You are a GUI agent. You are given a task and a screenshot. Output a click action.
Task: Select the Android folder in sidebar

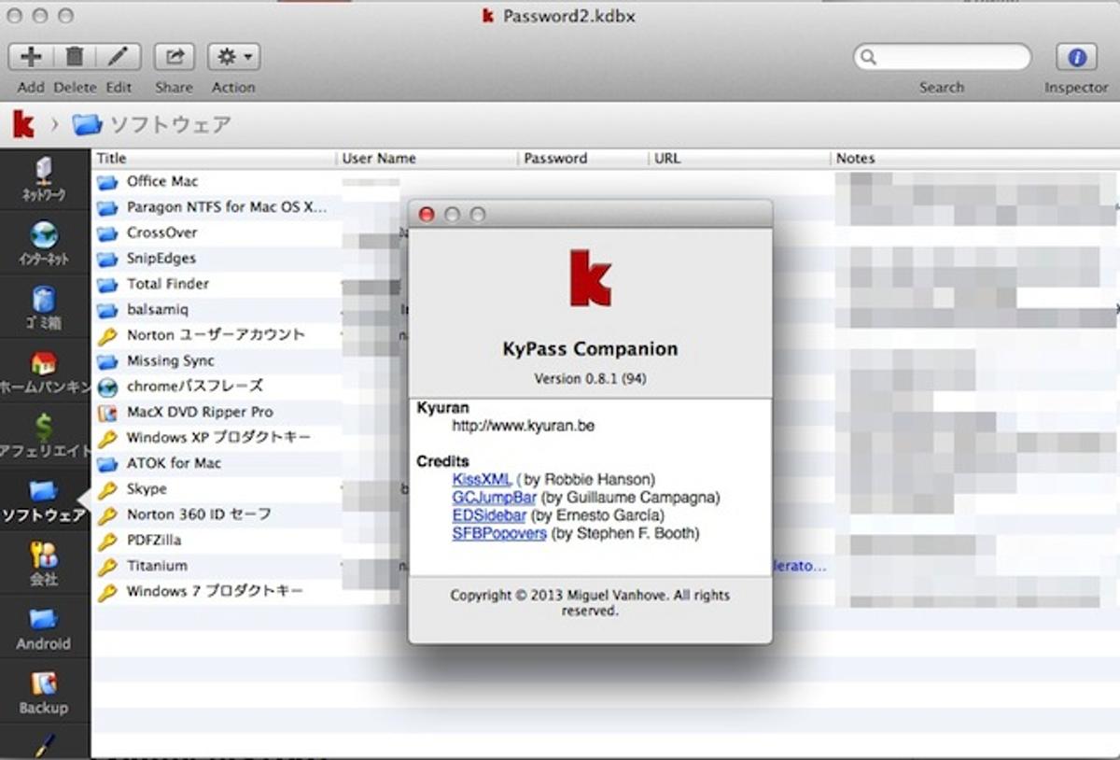[44, 627]
